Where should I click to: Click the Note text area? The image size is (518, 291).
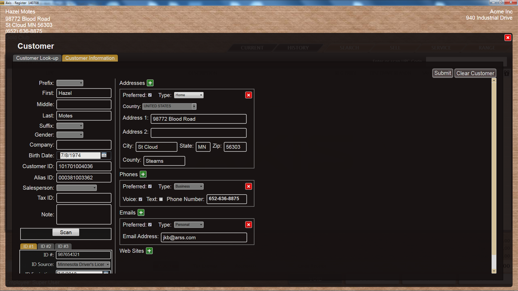[84, 214]
